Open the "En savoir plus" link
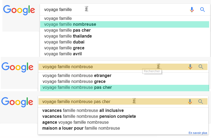211x139 pixels. click(x=198, y=133)
